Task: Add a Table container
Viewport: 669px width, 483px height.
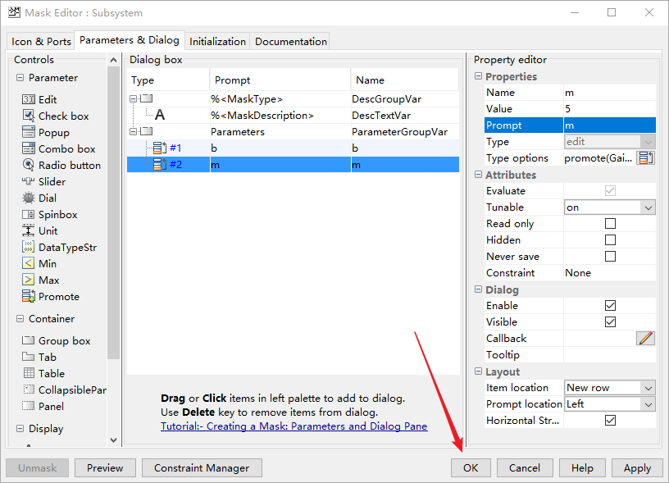Action: [43, 373]
